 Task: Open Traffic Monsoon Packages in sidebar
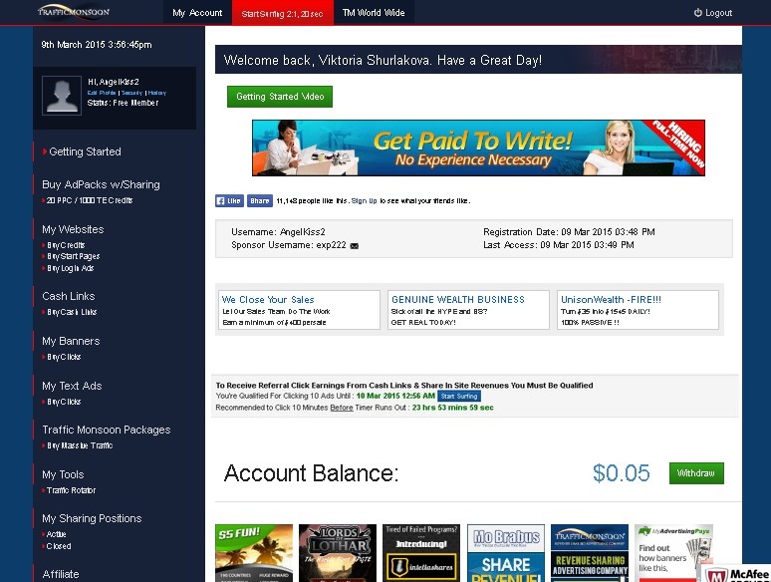coord(107,430)
